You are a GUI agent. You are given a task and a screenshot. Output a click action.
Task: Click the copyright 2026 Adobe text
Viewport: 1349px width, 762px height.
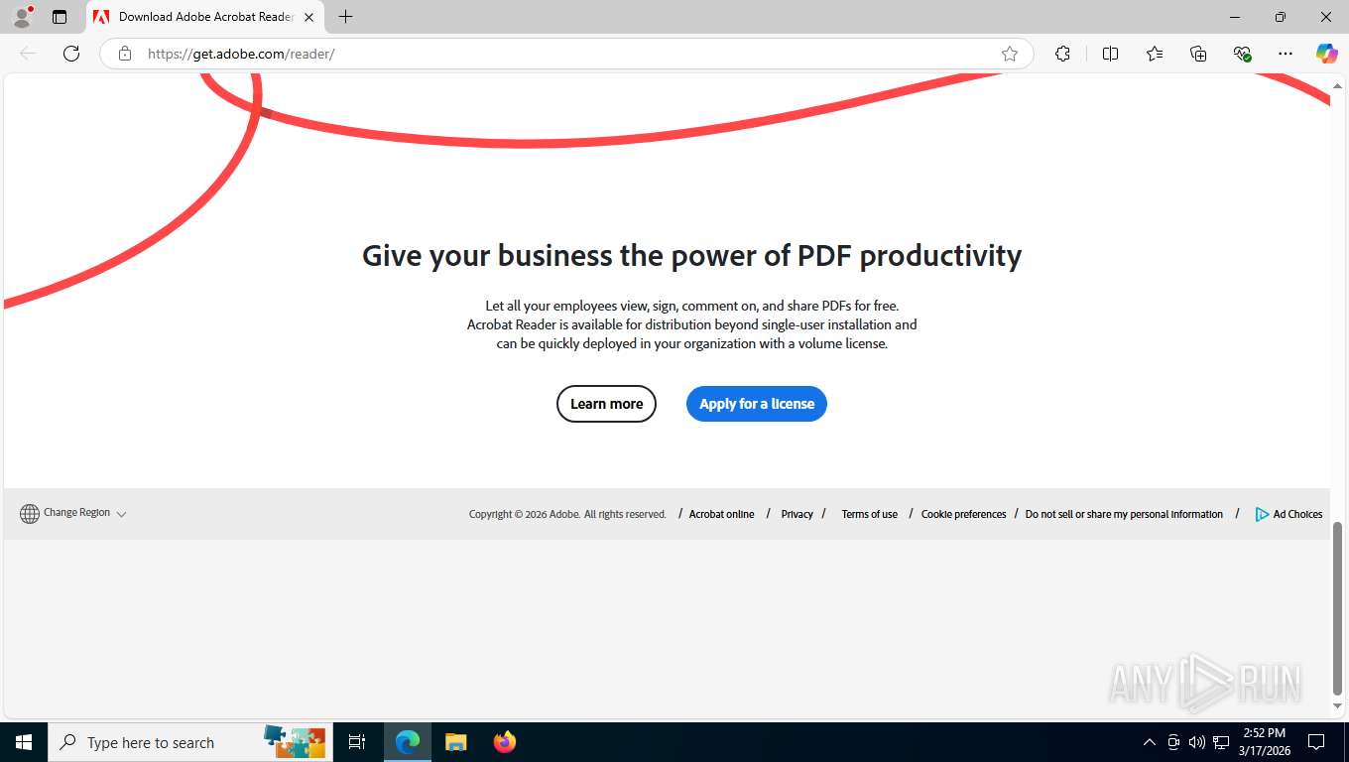(567, 514)
